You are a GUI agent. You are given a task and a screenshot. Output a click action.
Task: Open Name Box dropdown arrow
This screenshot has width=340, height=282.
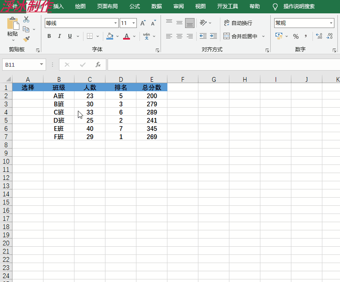point(41,65)
